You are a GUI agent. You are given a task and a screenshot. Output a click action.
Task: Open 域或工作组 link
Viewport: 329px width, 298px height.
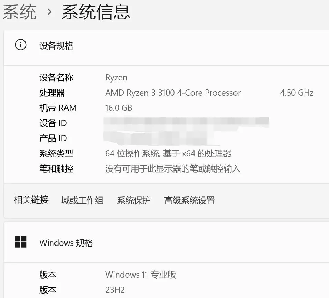(82, 200)
